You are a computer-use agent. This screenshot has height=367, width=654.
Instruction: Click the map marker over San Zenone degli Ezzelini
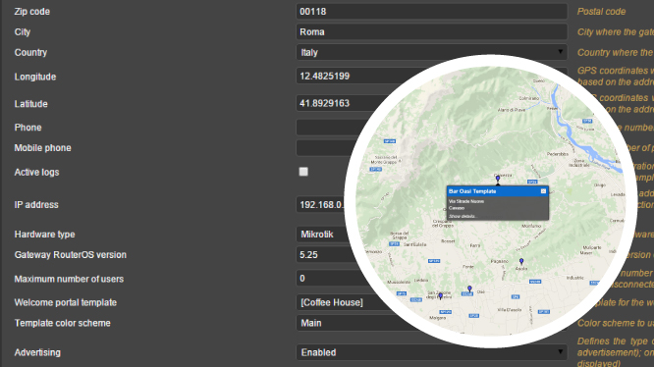(441, 296)
